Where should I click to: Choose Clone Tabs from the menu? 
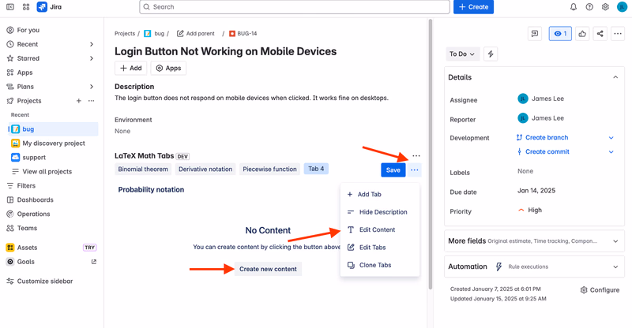click(x=380, y=265)
